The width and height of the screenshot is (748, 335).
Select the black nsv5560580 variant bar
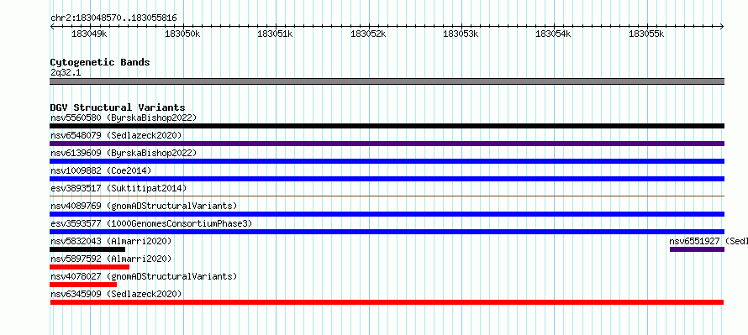(x=387, y=126)
